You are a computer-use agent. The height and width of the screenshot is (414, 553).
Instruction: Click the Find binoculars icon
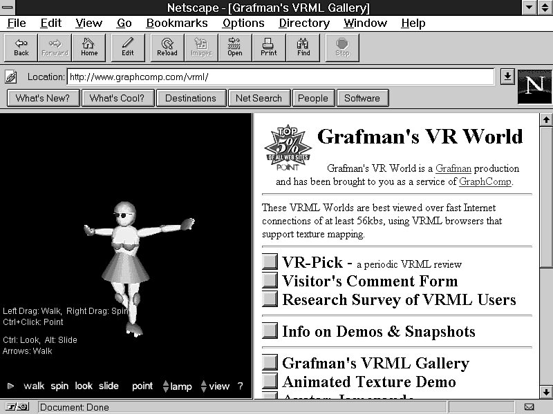303,47
